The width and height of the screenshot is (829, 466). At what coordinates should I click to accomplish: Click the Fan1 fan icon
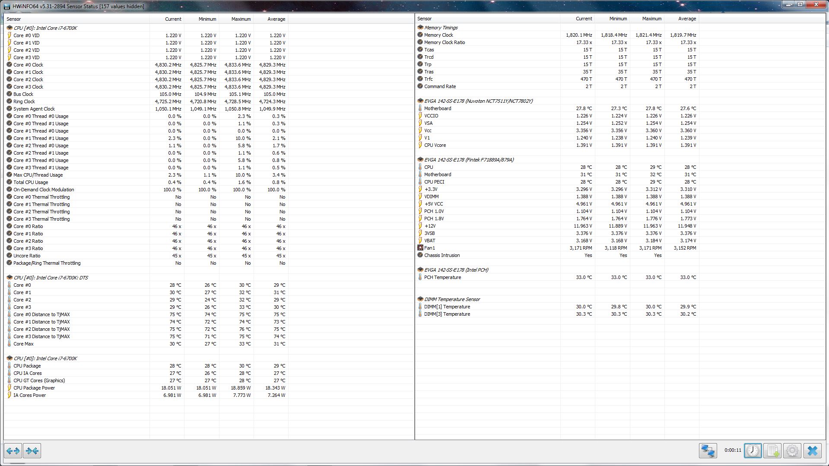(x=420, y=248)
